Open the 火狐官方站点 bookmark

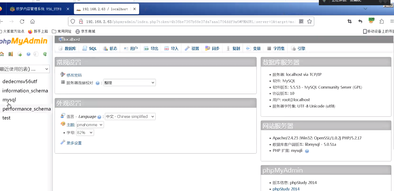[12, 31]
